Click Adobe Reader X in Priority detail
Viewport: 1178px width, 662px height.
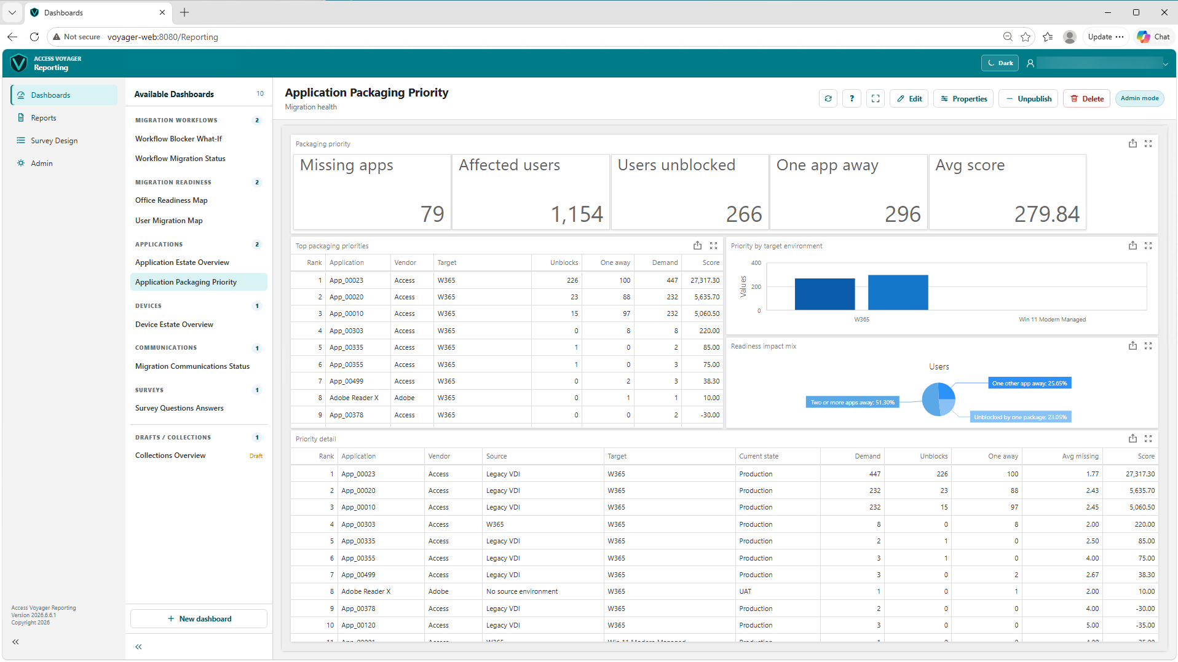pyautogui.click(x=366, y=591)
